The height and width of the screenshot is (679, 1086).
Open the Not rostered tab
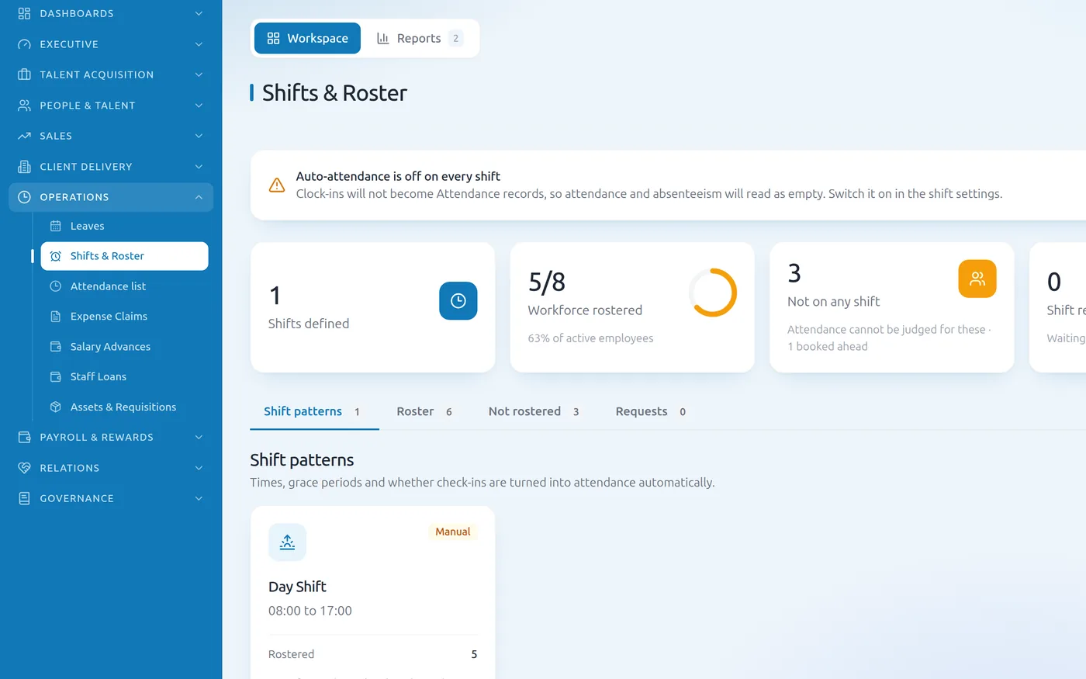coord(534,412)
